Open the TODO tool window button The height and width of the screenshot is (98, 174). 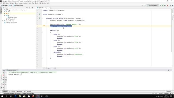click(x=12, y=91)
